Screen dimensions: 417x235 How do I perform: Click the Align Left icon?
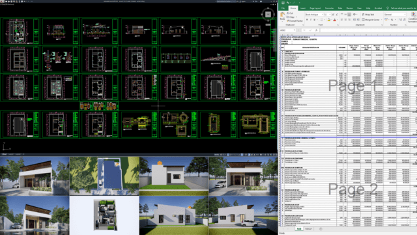tap(342, 20)
